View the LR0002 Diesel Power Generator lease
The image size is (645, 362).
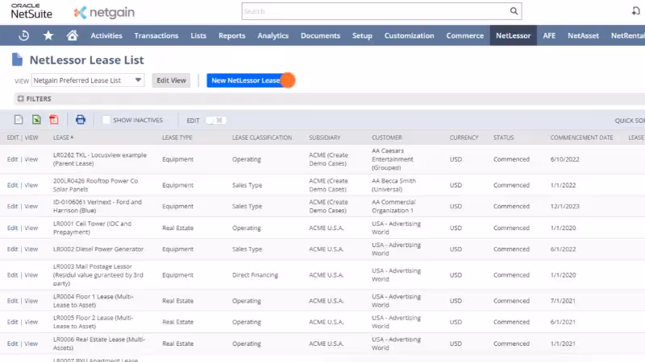tap(31, 249)
